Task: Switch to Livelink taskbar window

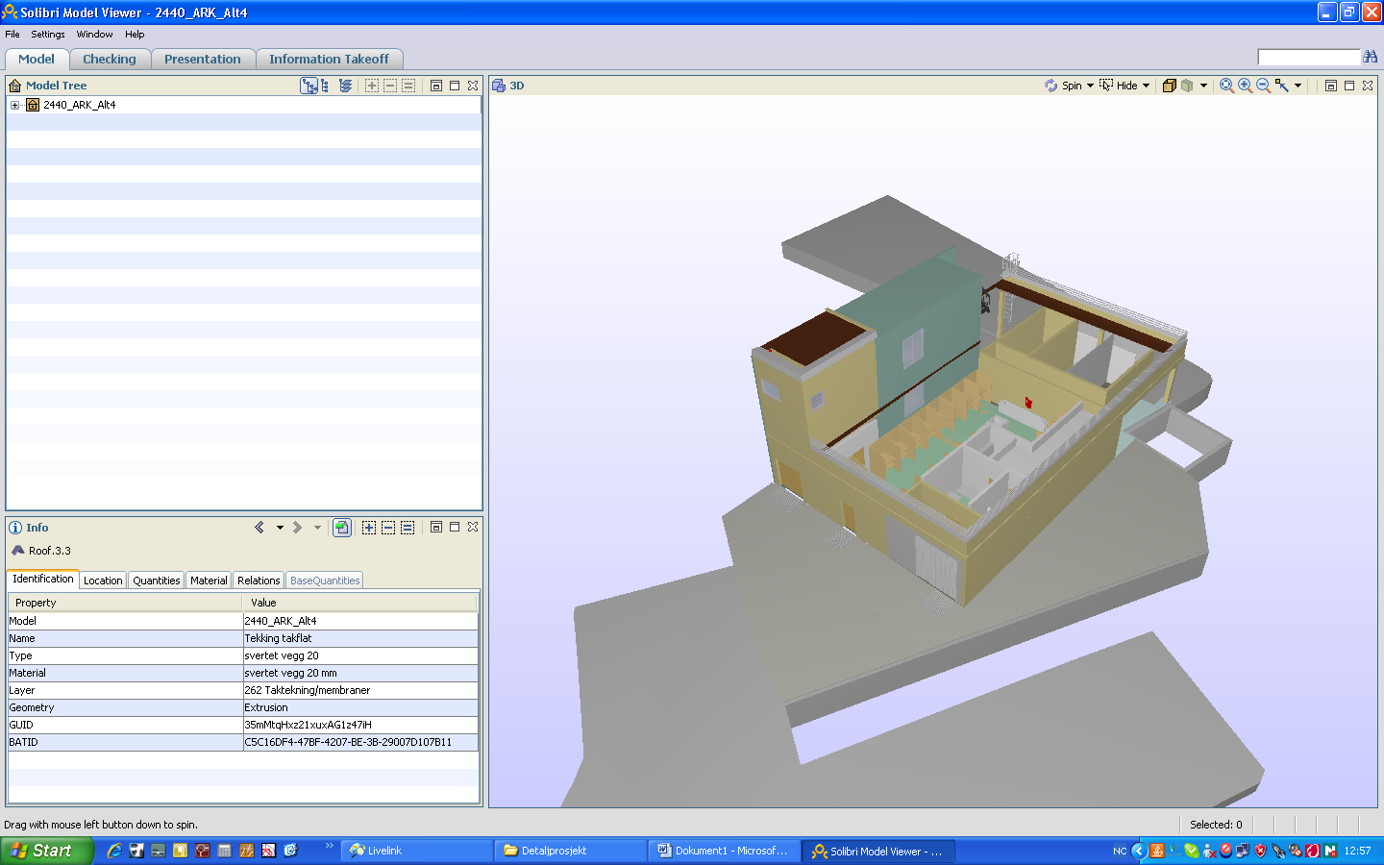Action: [x=416, y=851]
